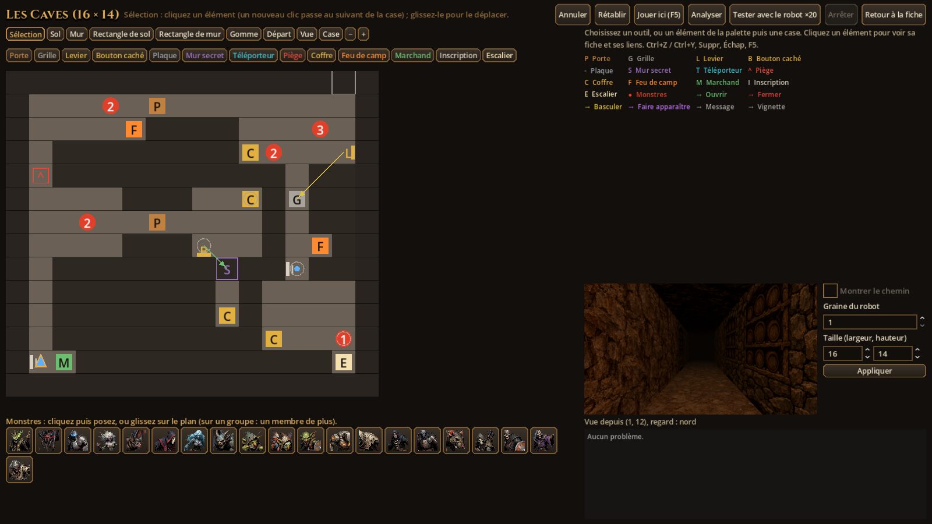Viewport: 932px width, 524px height.
Task: Pick the red-hooded monster from the palette
Action: 165,441
